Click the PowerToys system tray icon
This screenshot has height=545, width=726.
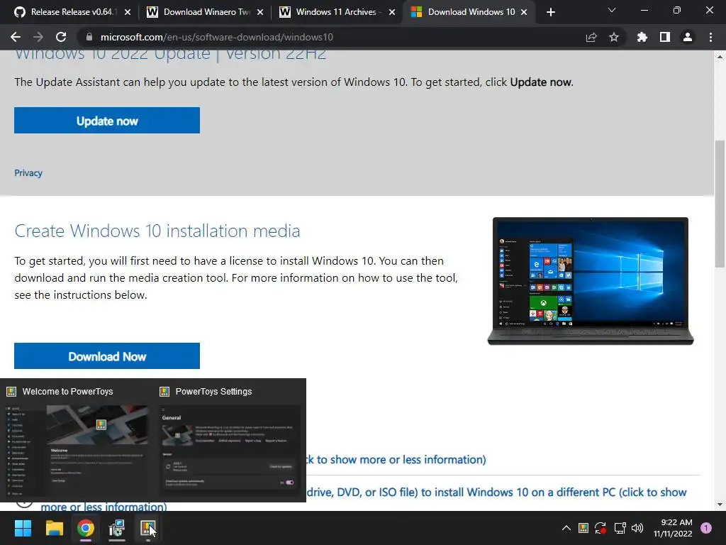point(583,528)
